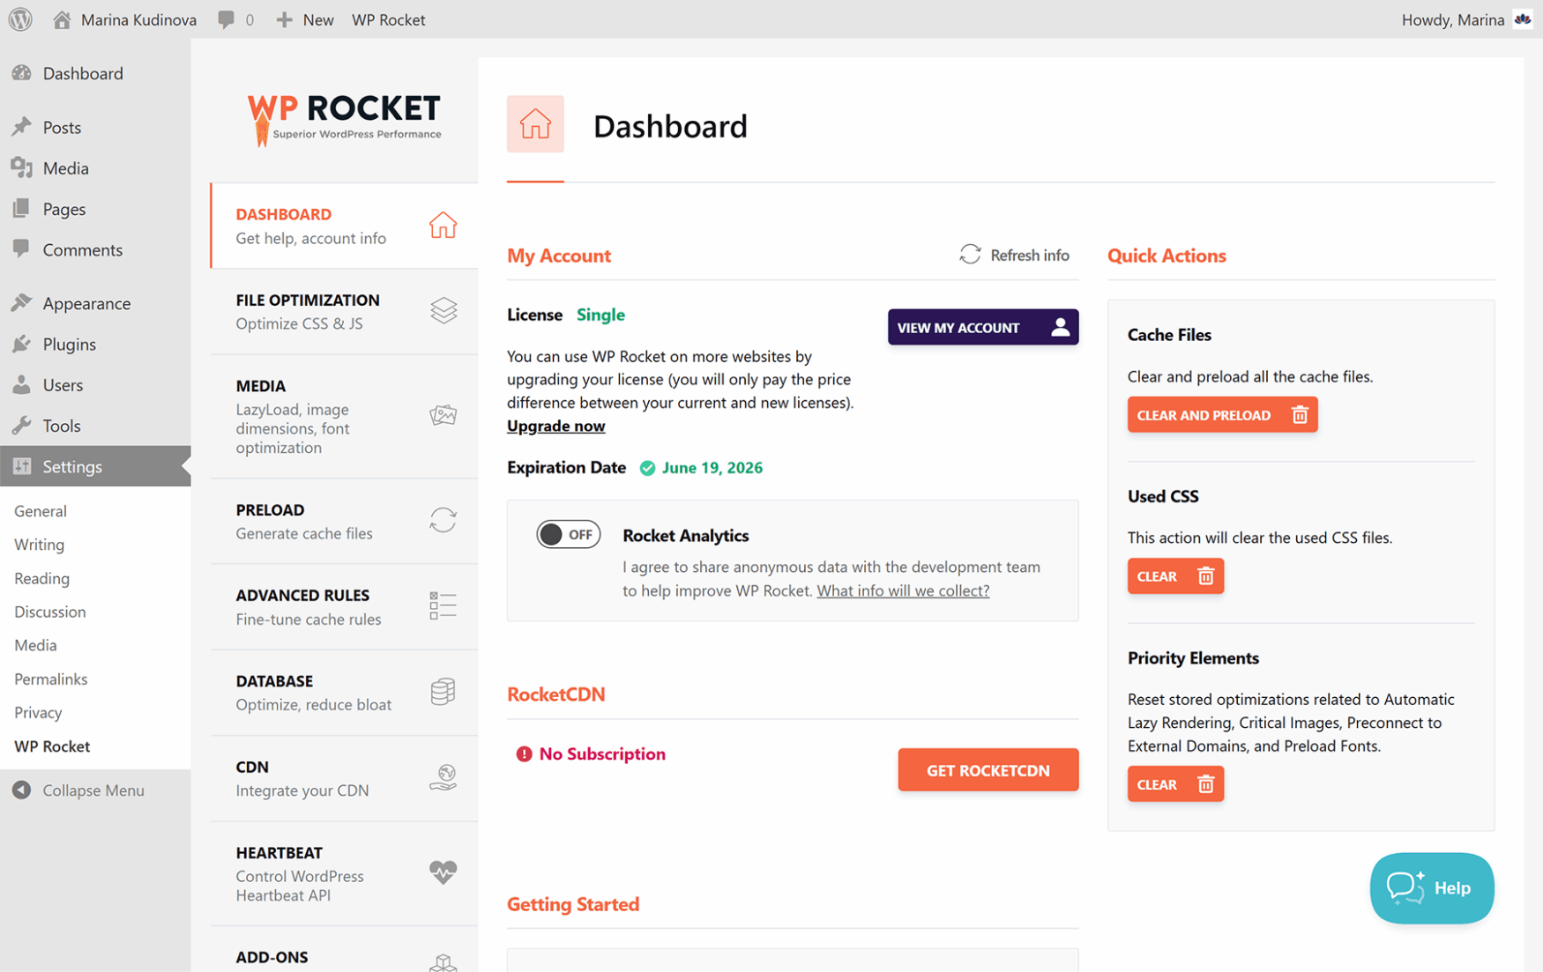Follow the Upgrade now link

tap(555, 426)
